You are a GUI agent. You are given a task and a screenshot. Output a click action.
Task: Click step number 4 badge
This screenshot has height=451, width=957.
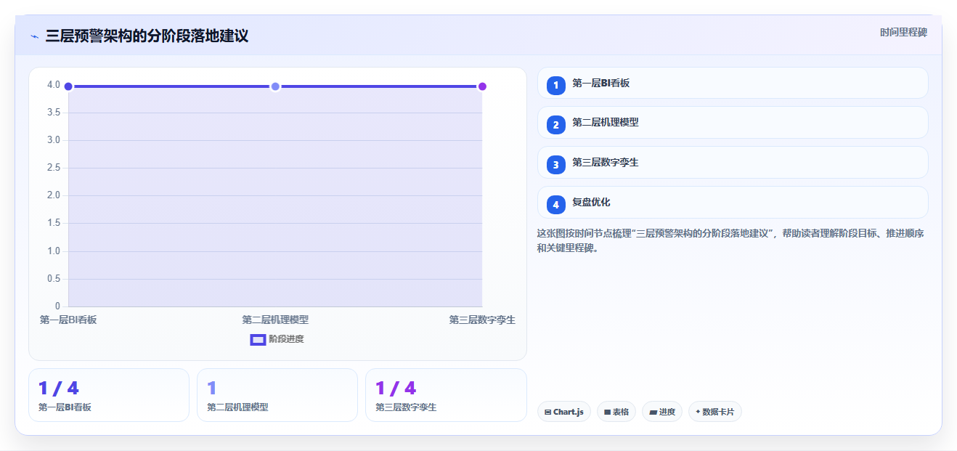(x=555, y=205)
